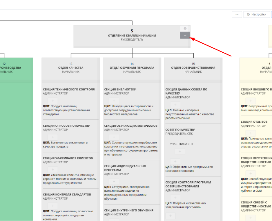Click plus under Участники СПК

180,151
